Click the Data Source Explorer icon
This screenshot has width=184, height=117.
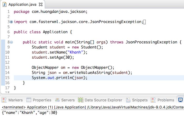80,100
